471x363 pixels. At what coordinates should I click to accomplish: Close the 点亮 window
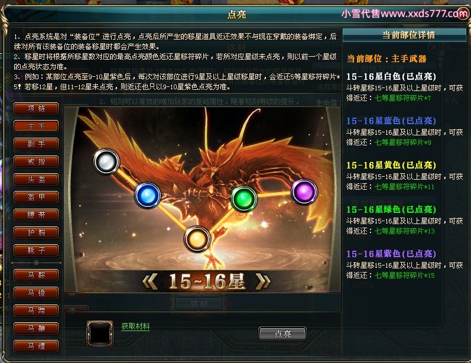point(463,14)
